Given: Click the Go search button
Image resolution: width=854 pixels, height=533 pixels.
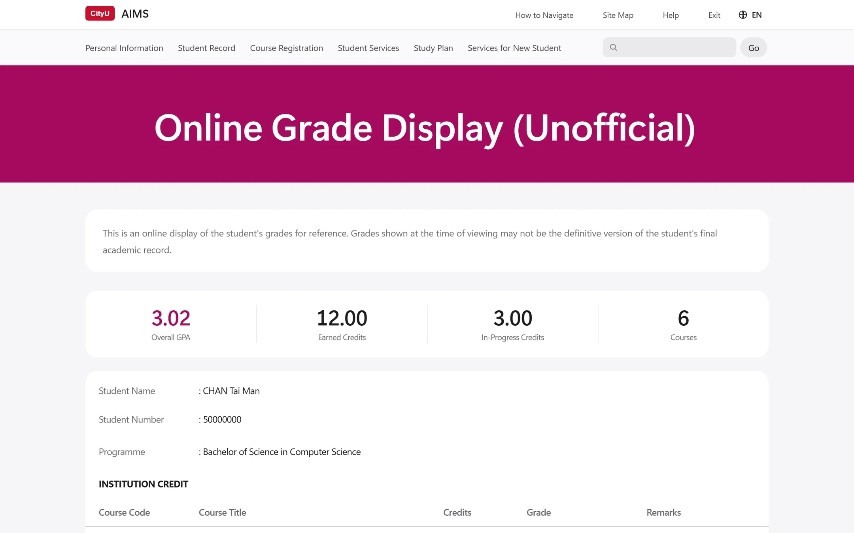Looking at the screenshot, I should point(754,47).
